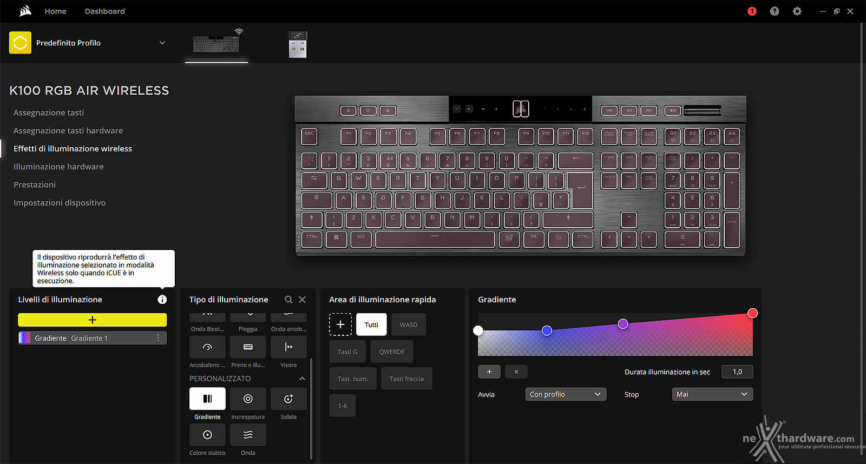Click the mute key on keyboard preview
Viewport: 866px width, 464px height.
coord(673,110)
